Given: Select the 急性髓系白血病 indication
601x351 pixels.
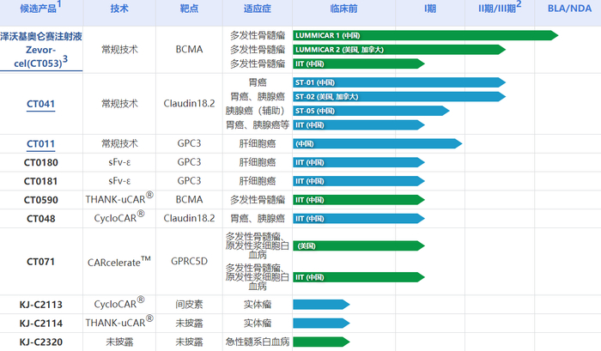Looking at the screenshot, I should tap(258, 342).
